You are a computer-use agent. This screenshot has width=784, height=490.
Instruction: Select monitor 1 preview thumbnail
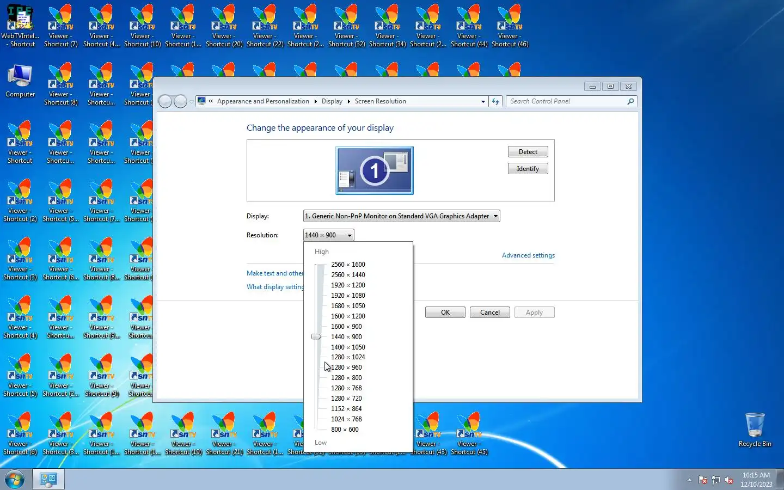[375, 170]
